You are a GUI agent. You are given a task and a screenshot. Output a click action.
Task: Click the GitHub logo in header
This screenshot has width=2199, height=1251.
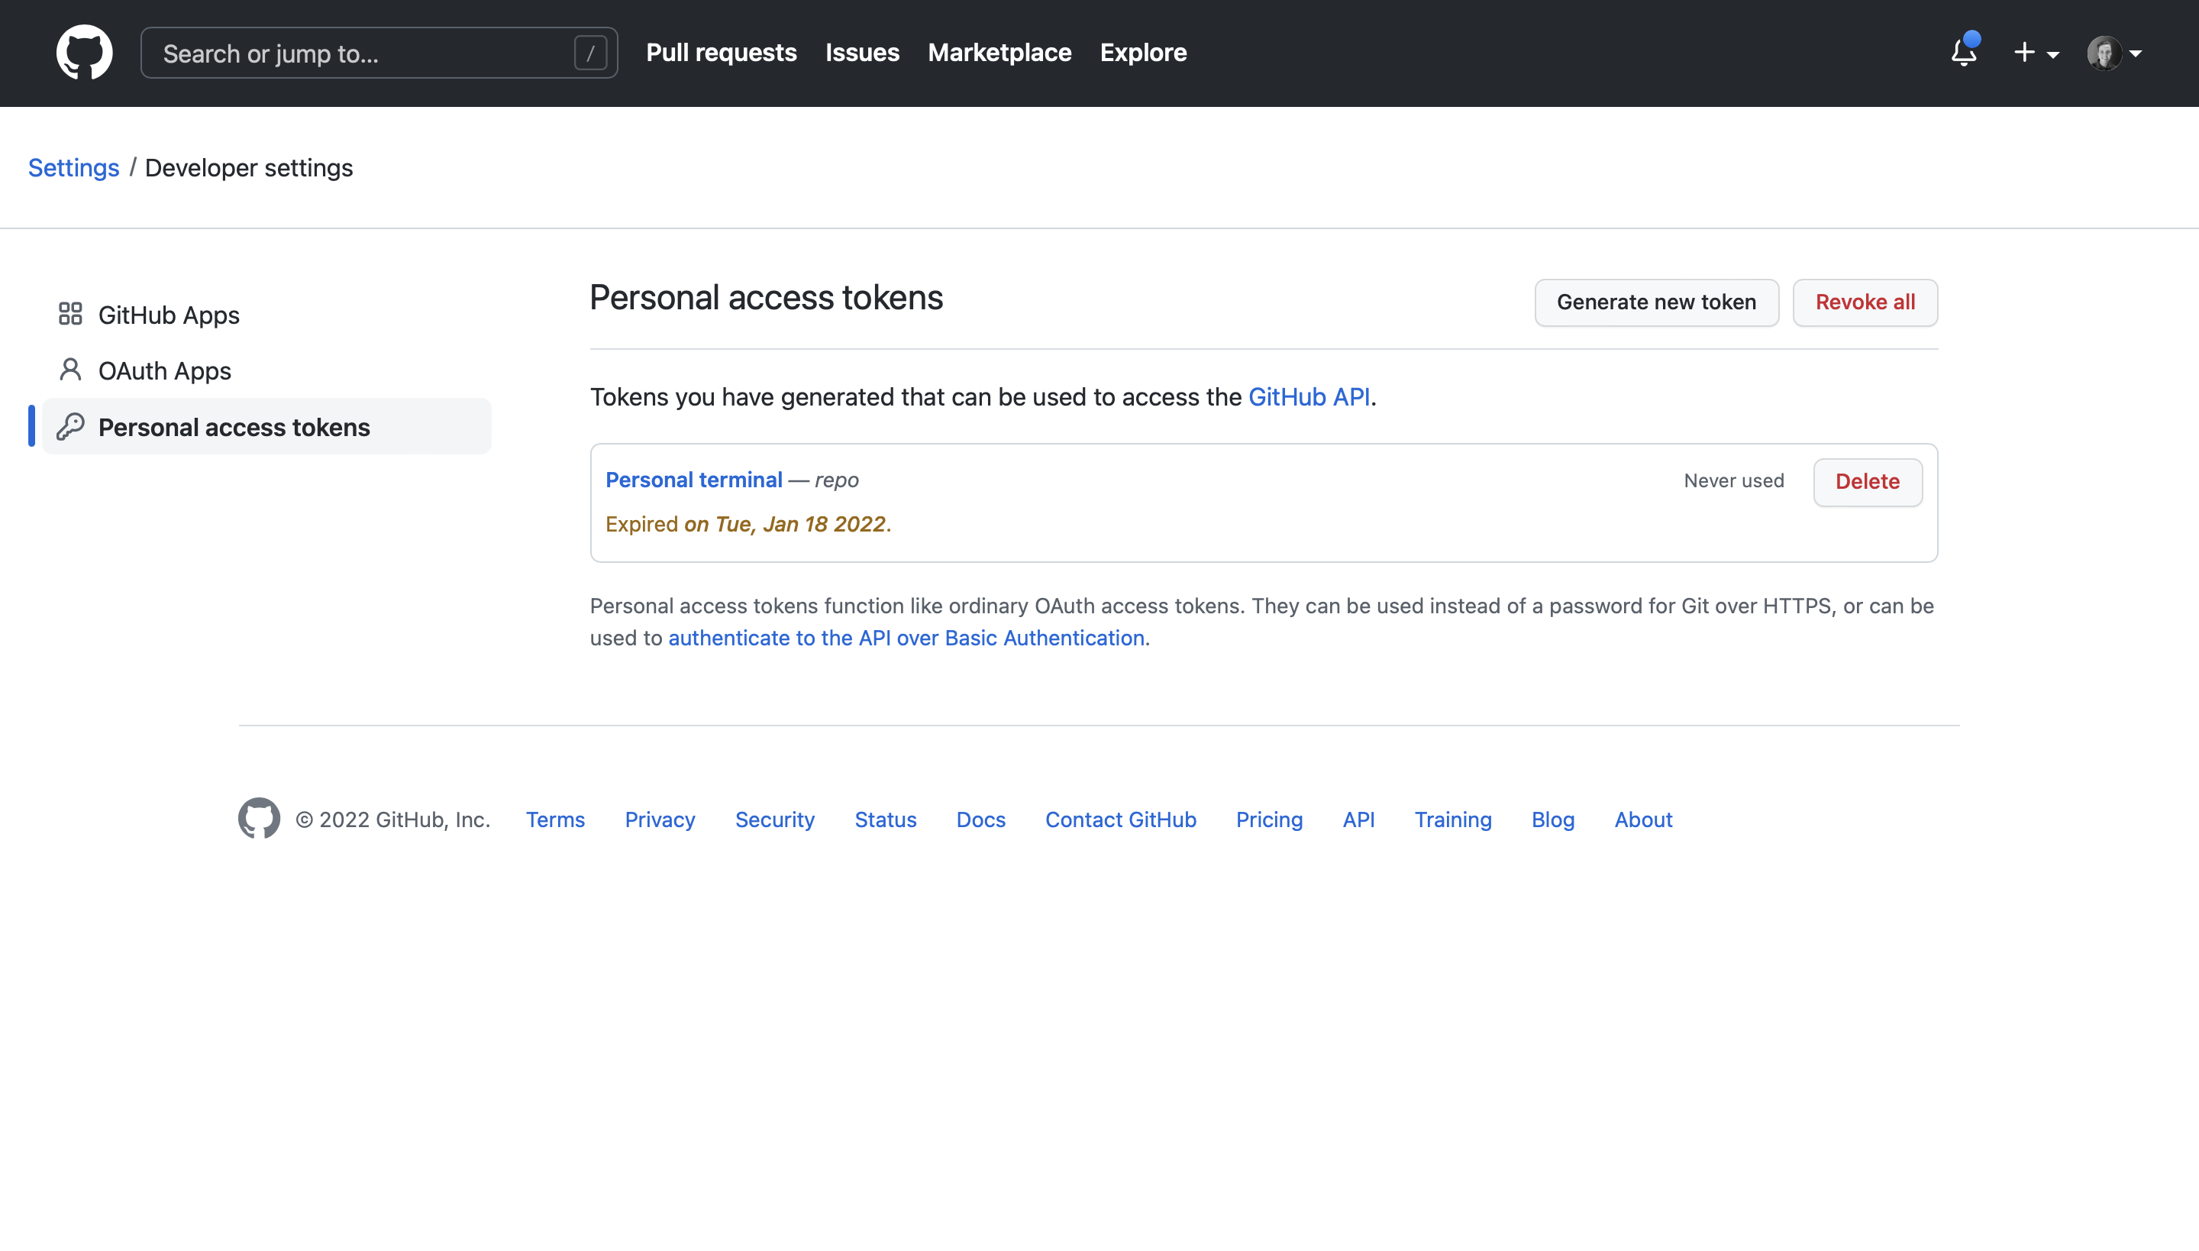84,53
